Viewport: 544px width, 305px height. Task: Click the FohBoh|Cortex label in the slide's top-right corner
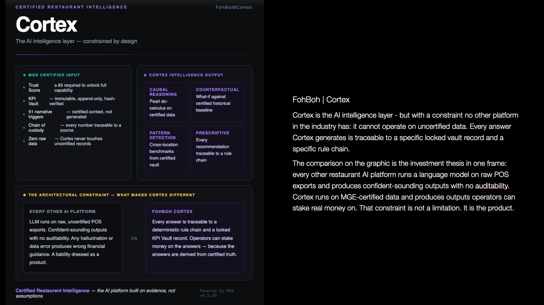point(234,7)
